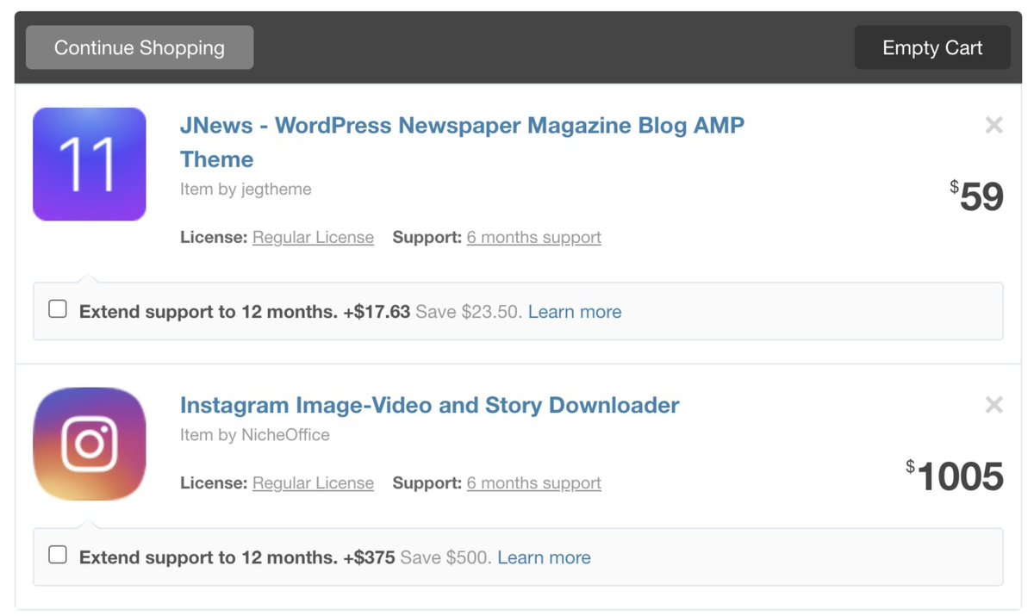The image size is (1034, 616).
Task: Open 6 months support option for JNews
Action: [x=534, y=237]
